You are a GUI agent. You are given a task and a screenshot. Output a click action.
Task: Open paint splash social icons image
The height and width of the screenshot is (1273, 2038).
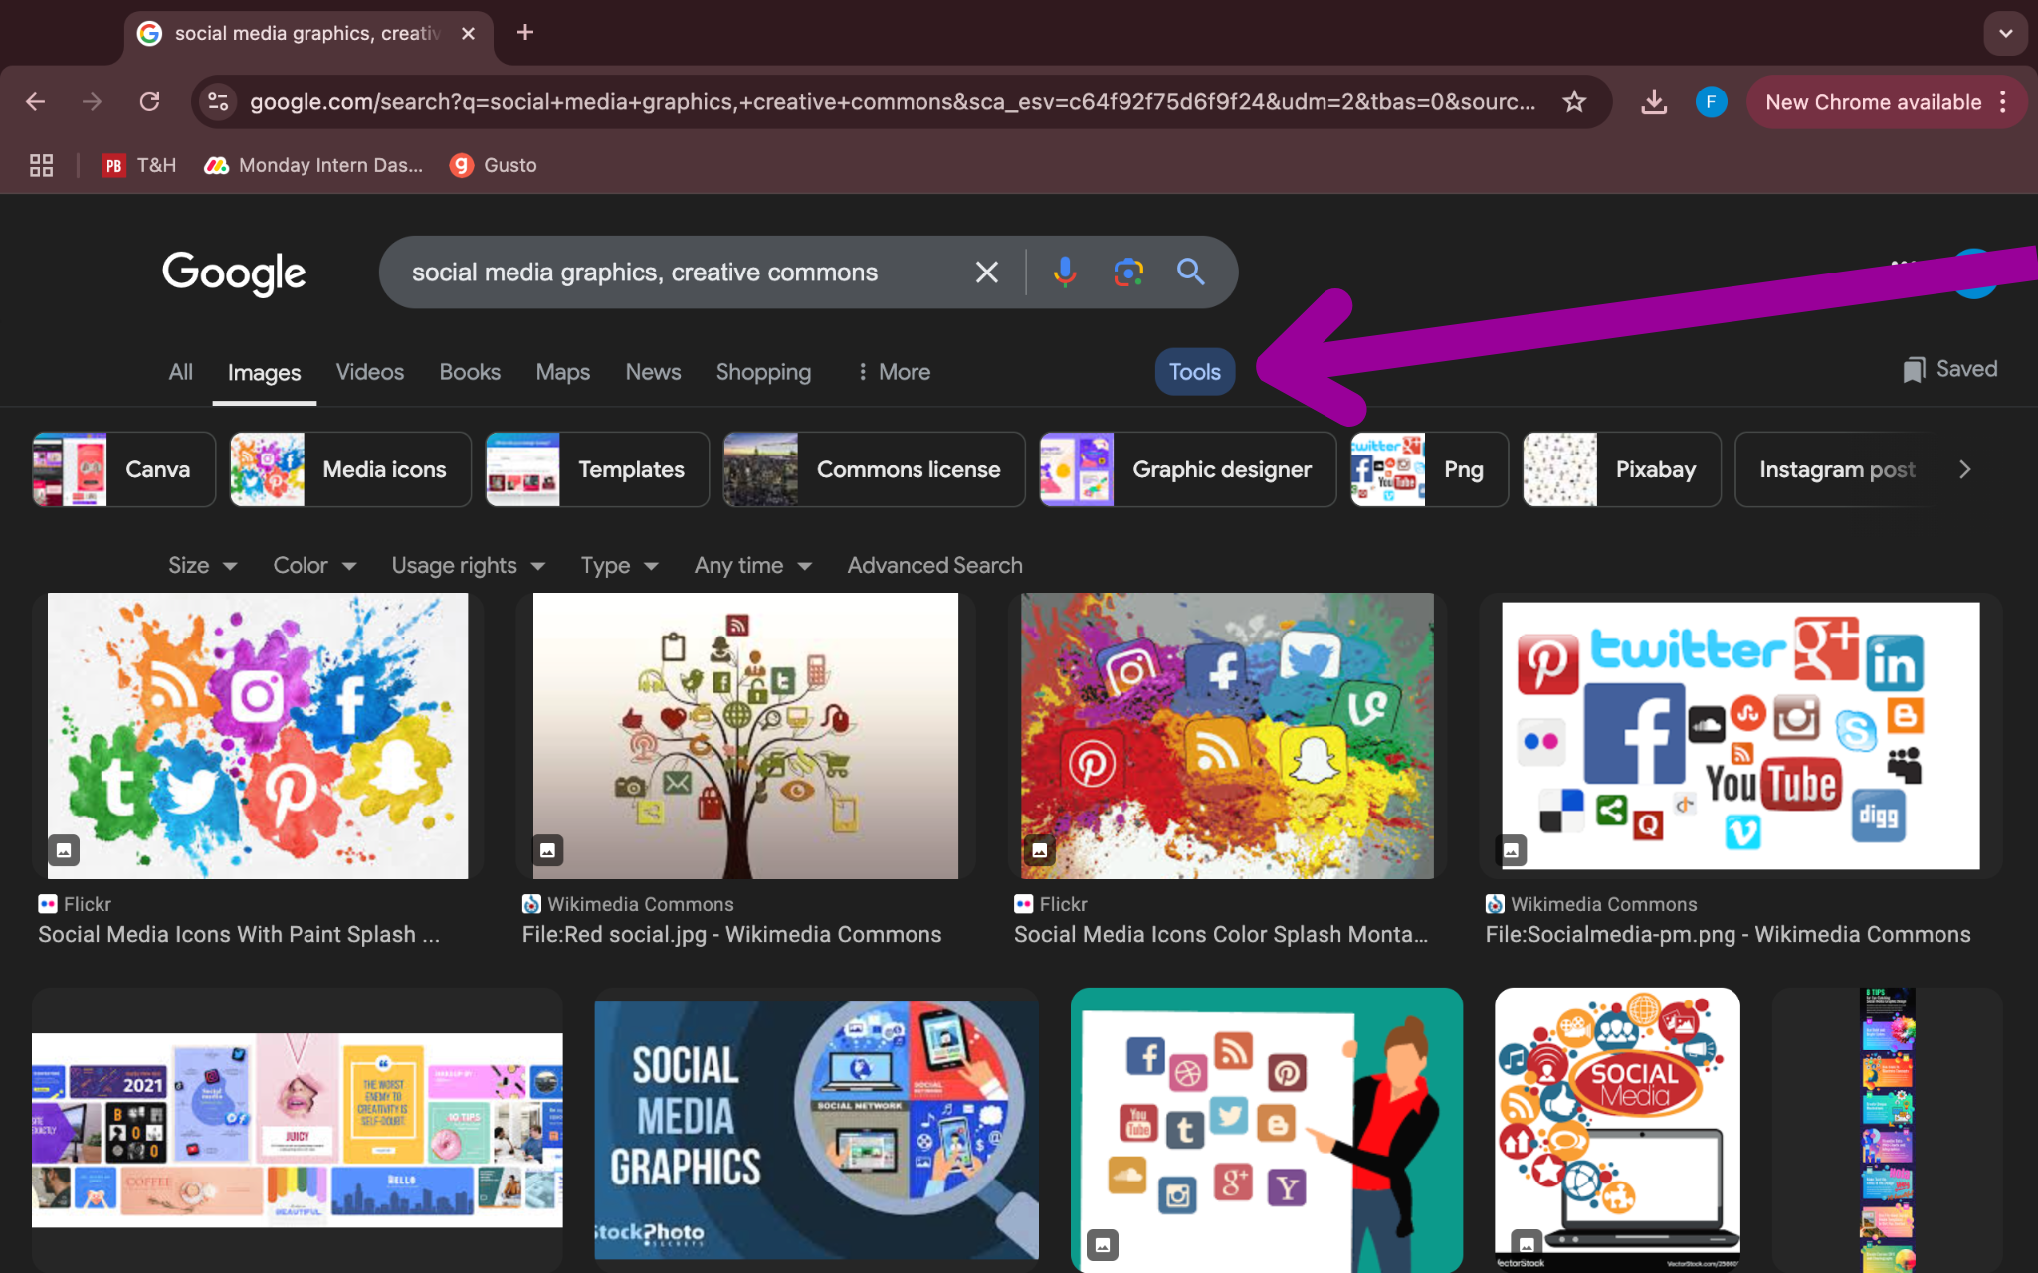pos(258,736)
